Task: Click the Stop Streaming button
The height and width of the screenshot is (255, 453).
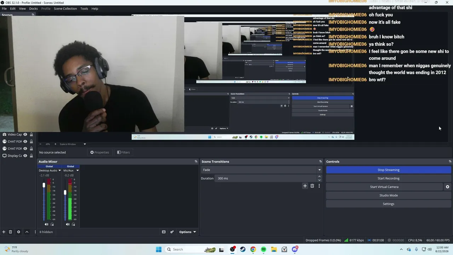Action: (x=389, y=170)
